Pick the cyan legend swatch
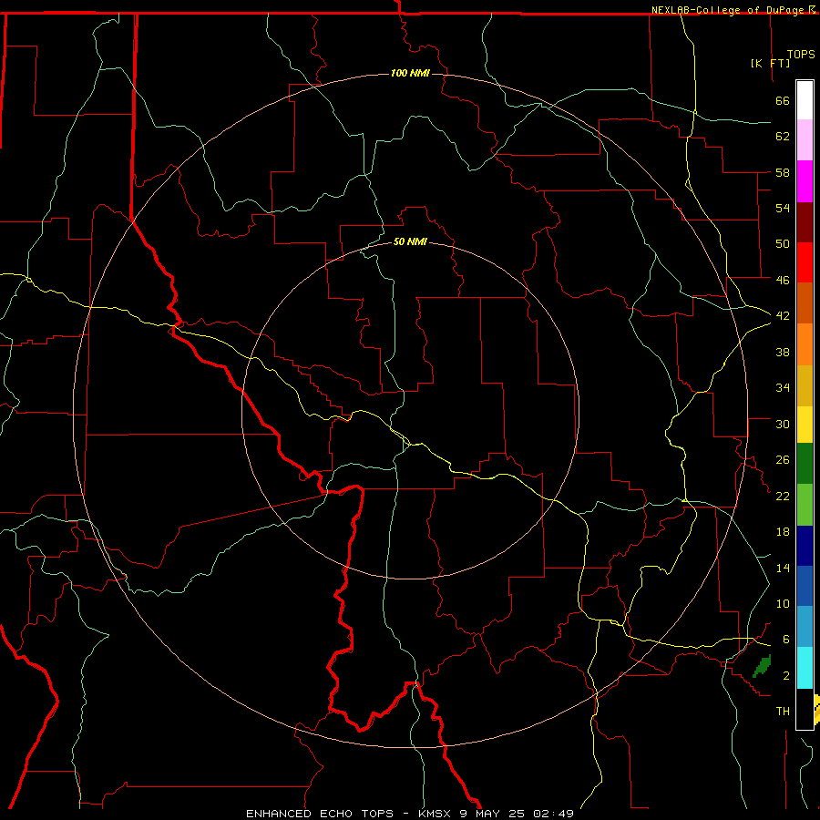The width and height of the screenshot is (820, 820). point(805,668)
